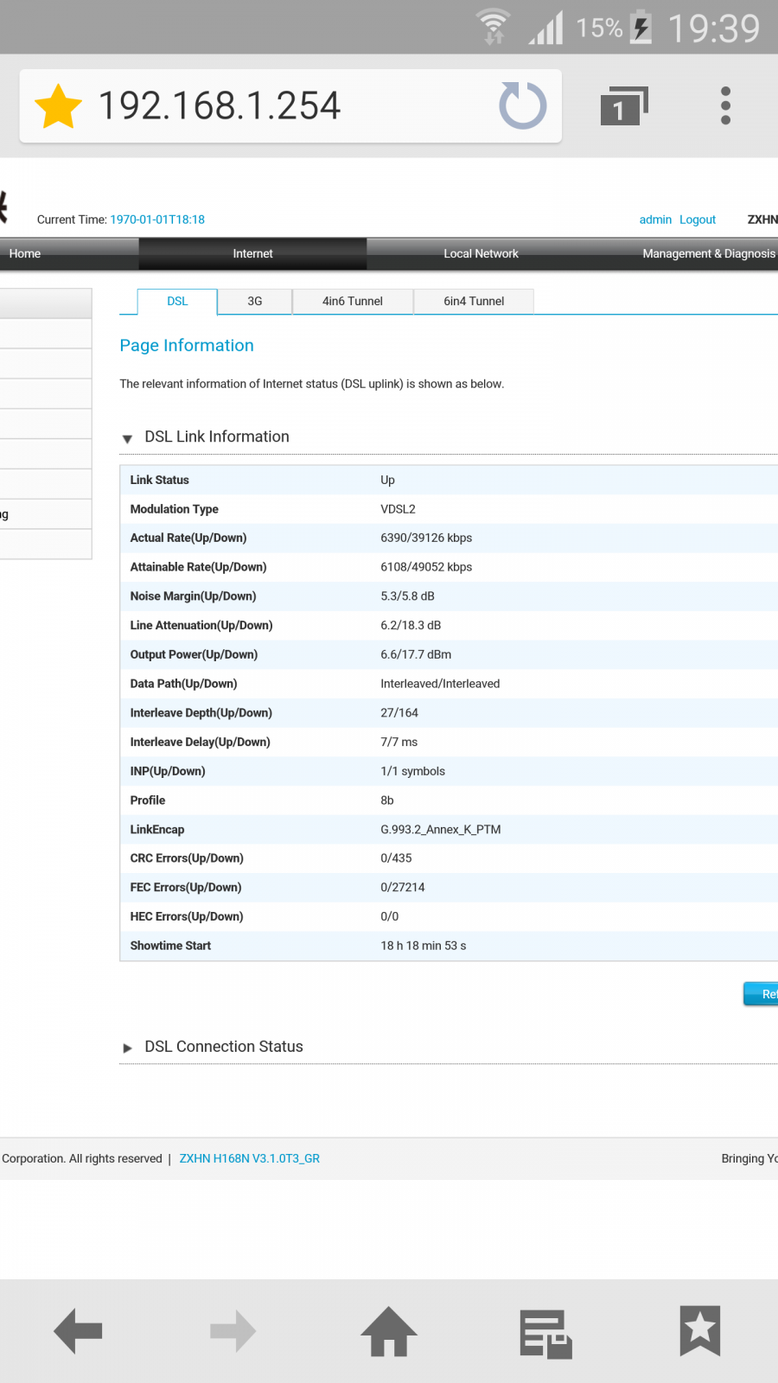Reload the page with refresh icon

click(x=522, y=106)
